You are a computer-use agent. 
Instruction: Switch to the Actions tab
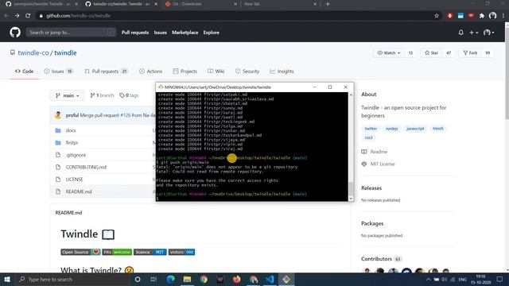tap(150, 71)
